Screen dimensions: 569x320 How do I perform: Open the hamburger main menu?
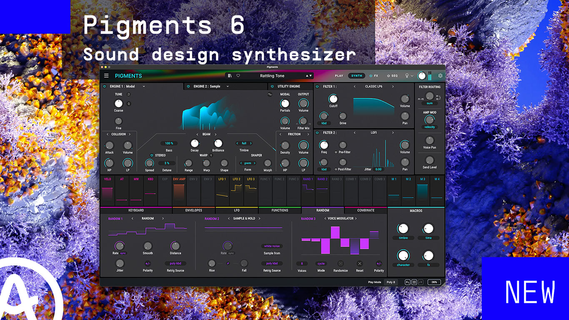click(106, 76)
